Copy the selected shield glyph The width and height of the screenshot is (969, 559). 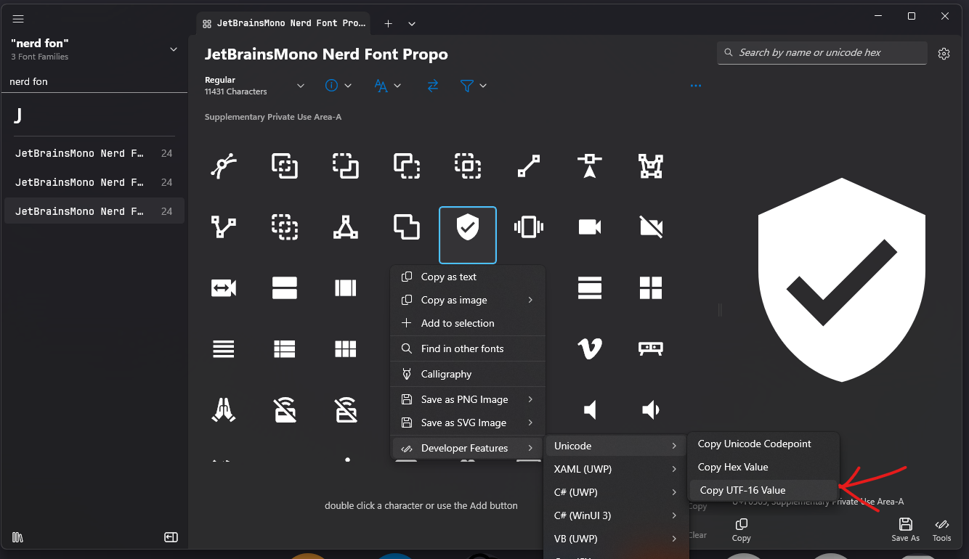[741, 530]
